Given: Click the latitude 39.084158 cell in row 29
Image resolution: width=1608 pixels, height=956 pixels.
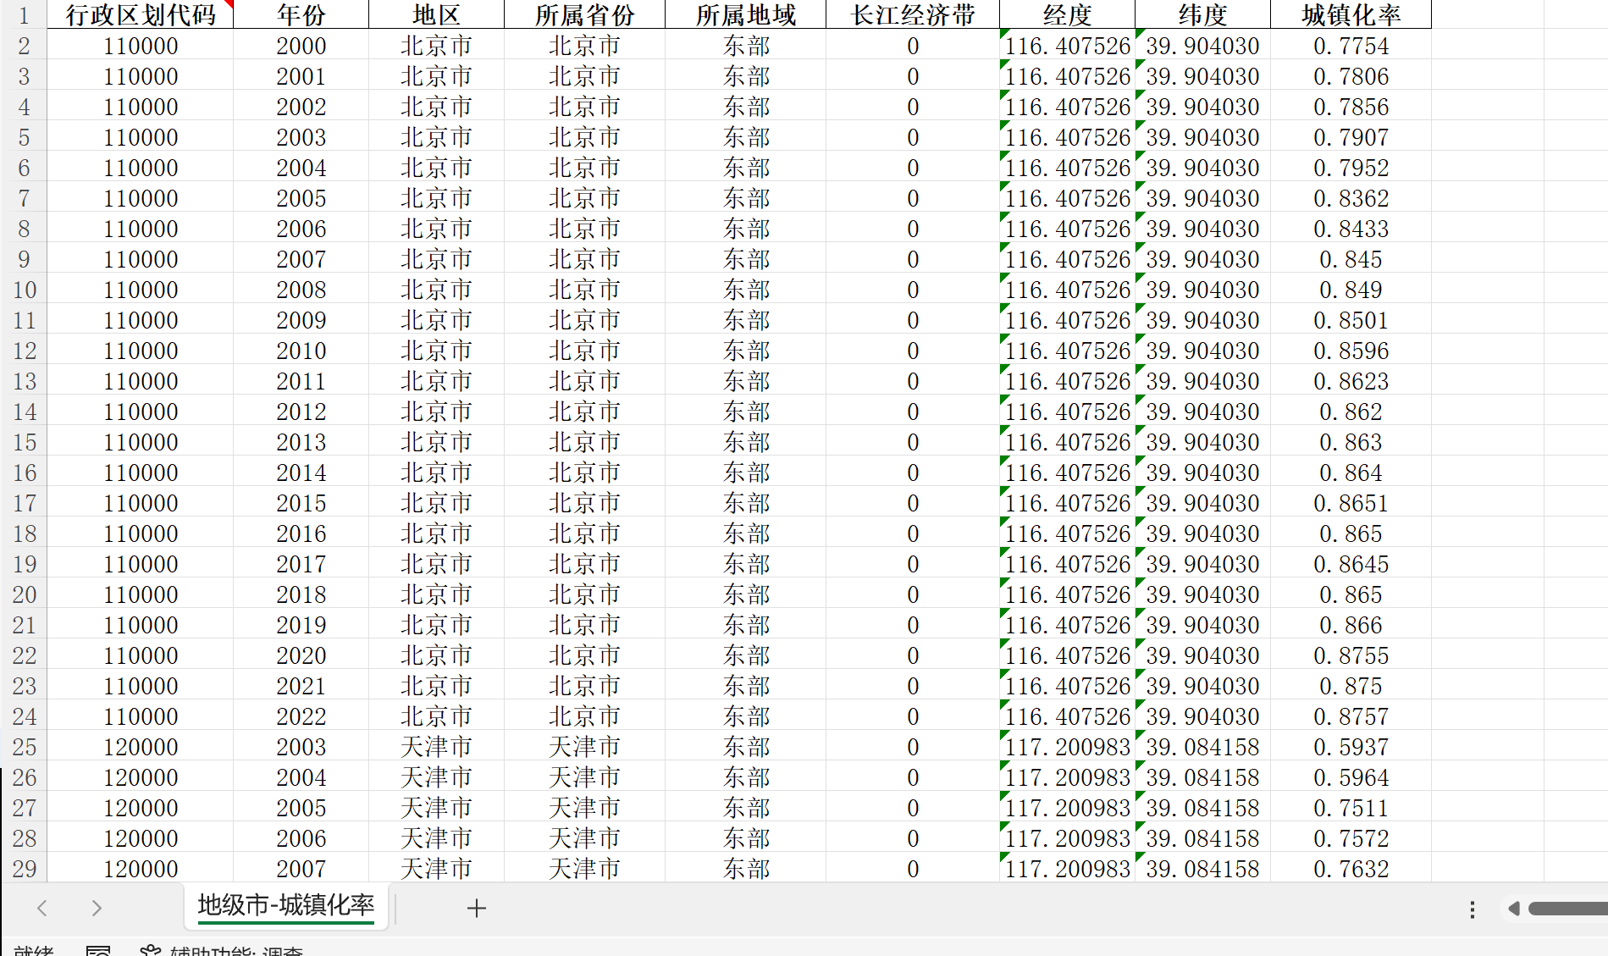Looking at the screenshot, I should coord(1203,869).
